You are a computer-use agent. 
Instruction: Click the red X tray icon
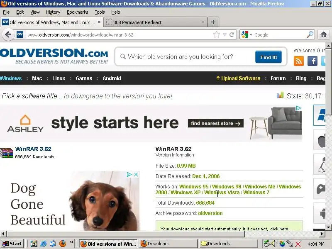click(x=298, y=244)
